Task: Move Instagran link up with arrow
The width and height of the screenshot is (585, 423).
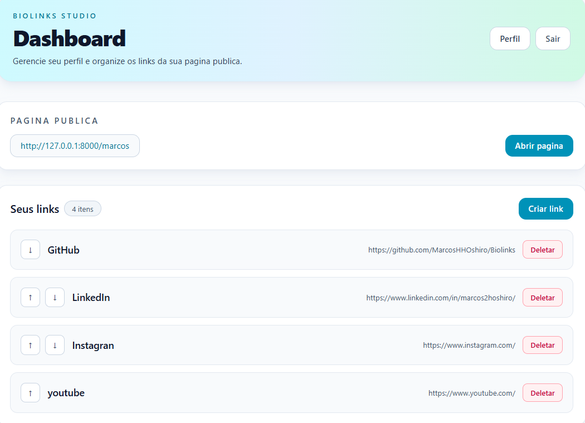Action: (x=30, y=346)
